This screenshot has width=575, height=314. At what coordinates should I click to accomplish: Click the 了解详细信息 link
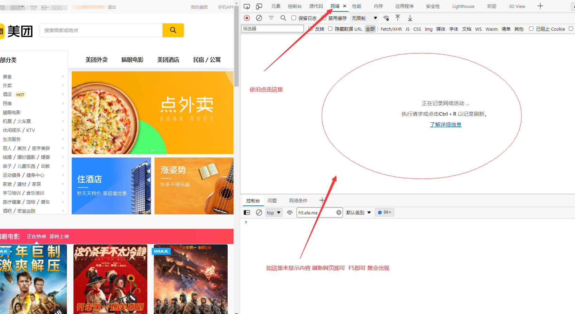[445, 125]
